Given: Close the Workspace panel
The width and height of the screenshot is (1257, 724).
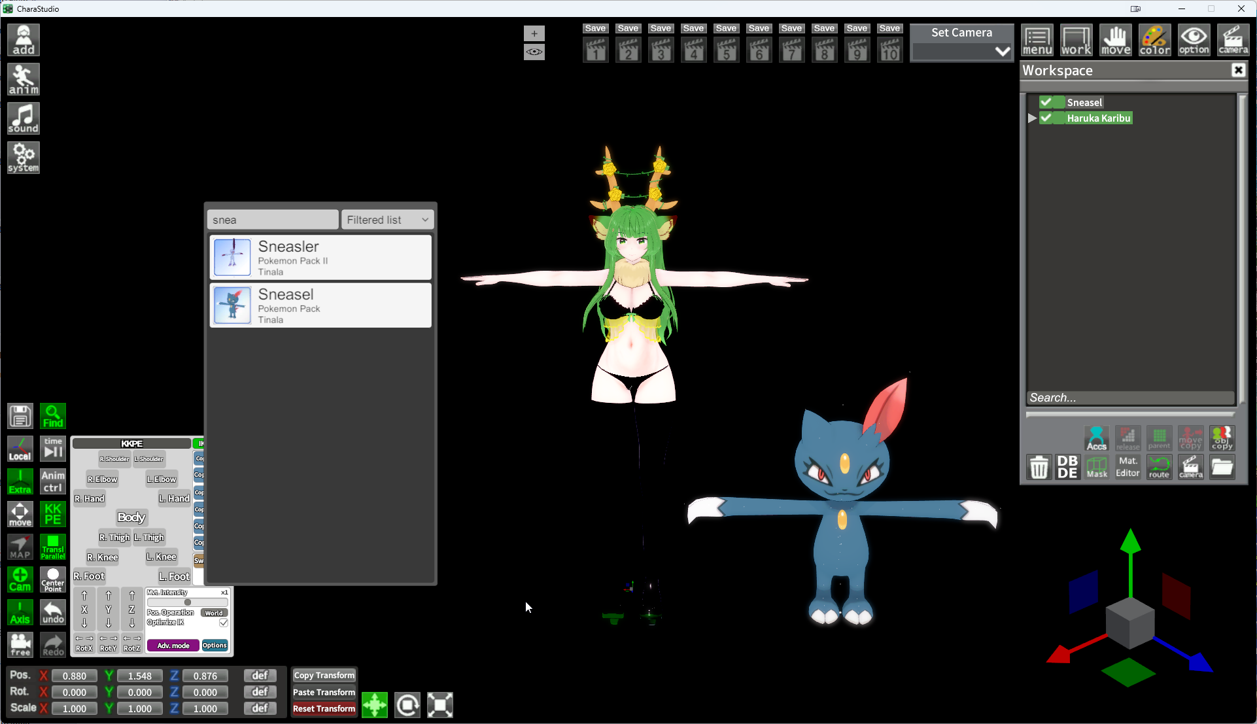Looking at the screenshot, I should pos(1238,70).
